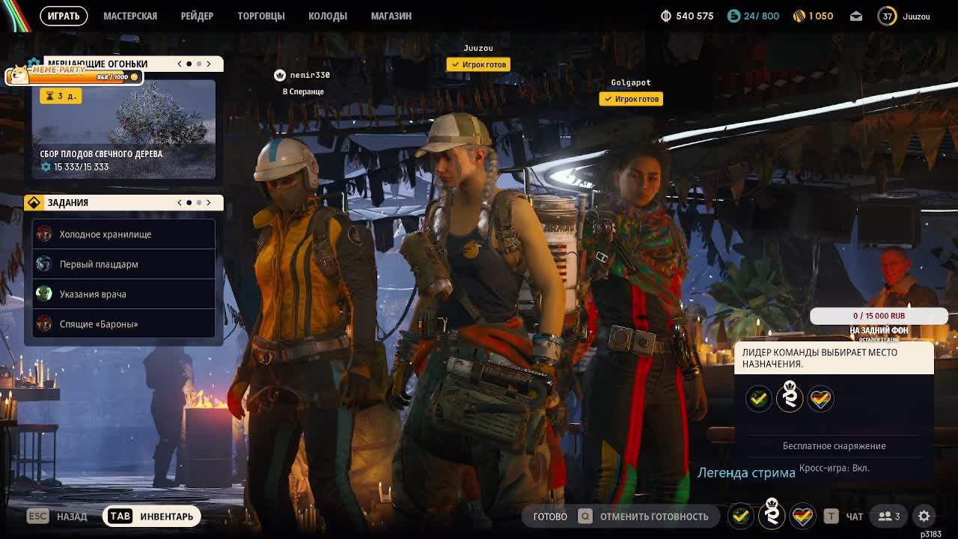Screen dimensions: 958x539
Task: Click the green checkmark emblem beside the Chat button
Action: [x=740, y=516]
